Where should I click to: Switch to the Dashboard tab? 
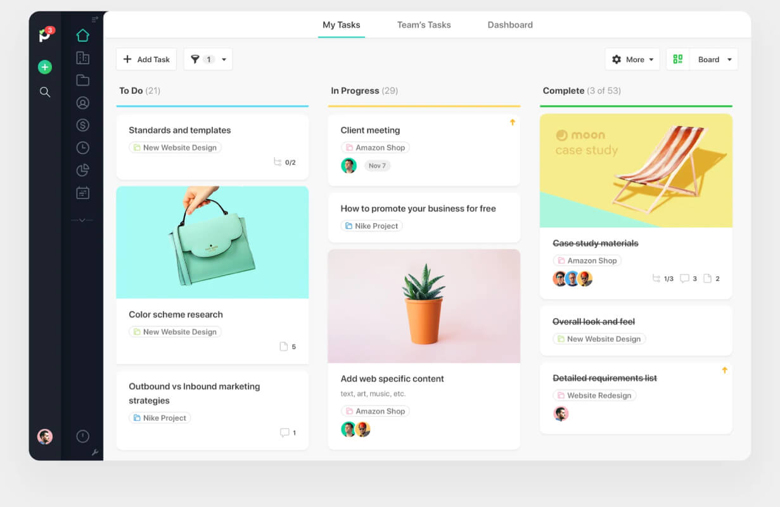pos(510,25)
